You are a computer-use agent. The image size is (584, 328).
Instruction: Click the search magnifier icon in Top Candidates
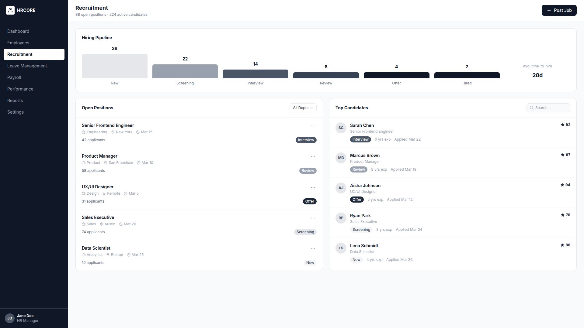532,108
